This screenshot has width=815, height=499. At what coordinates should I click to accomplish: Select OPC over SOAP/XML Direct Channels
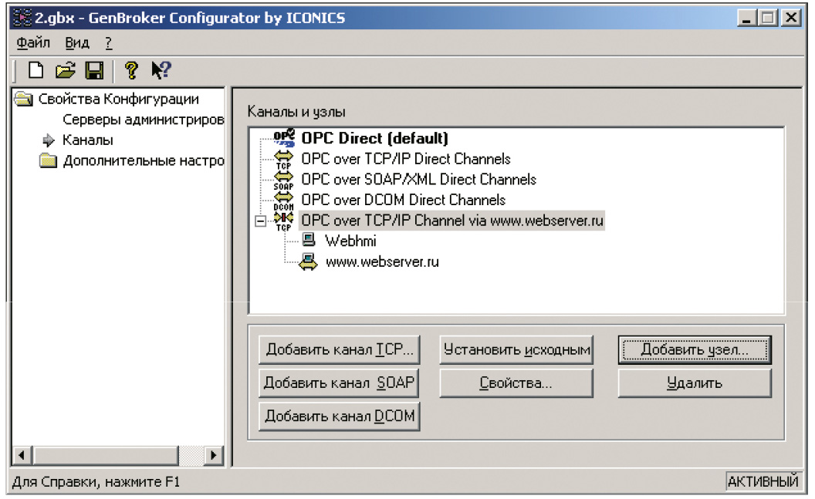click(419, 180)
